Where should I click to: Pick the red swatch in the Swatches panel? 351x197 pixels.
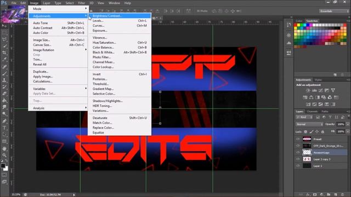point(296,25)
